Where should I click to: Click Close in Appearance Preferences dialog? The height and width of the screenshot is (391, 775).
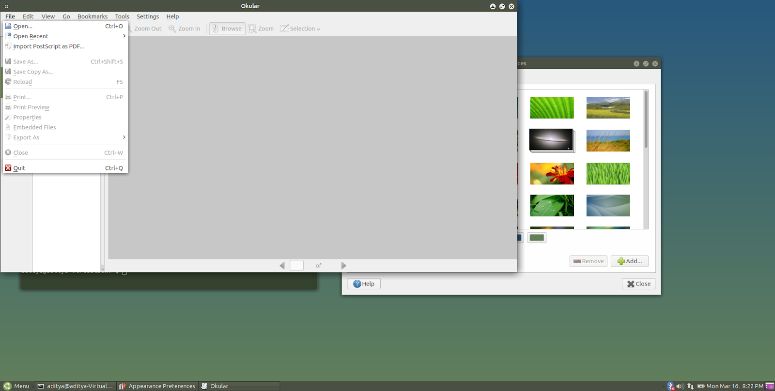point(639,284)
